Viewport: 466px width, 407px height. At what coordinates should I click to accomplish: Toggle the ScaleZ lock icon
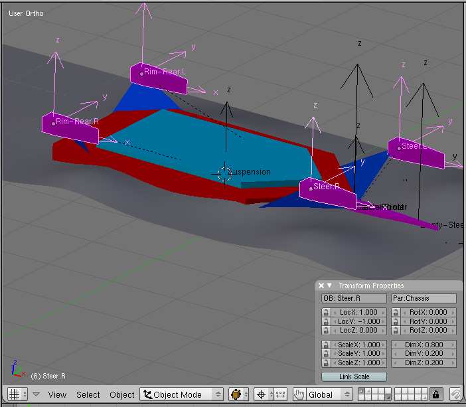[326, 363]
